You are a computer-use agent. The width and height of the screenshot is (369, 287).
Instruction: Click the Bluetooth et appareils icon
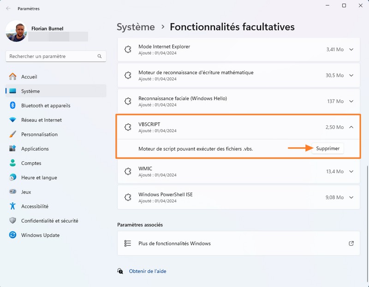[12, 105]
